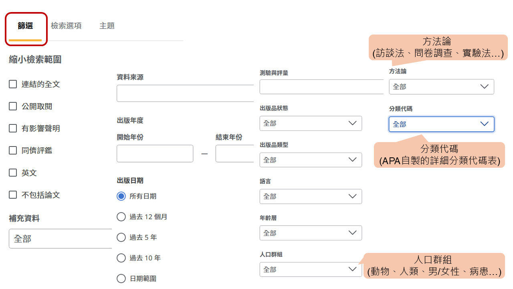Tick the 英文 language checkbox
This screenshot has width=513, height=289.
(x=13, y=173)
